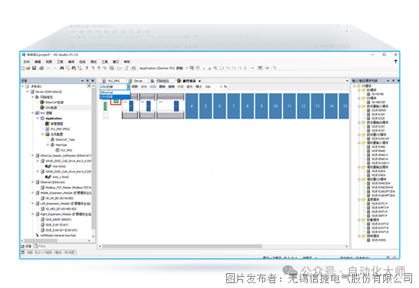Switch to the POUs tab at bottom left

(x=40, y=246)
